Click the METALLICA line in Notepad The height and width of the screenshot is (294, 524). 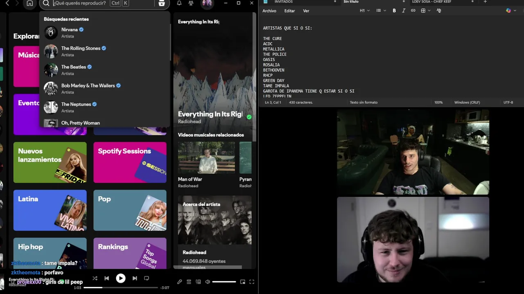click(x=273, y=49)
